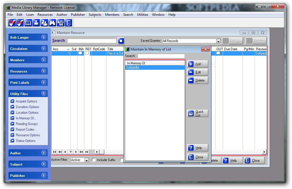Click Status Options icon in sidebar
This screenshot has width=292, height=189.
(12, 141)
